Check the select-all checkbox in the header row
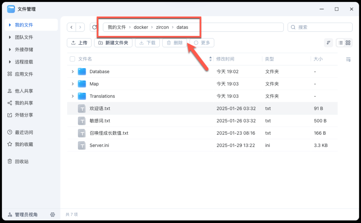This screenshot has width=361, height=223. [72, 59]
